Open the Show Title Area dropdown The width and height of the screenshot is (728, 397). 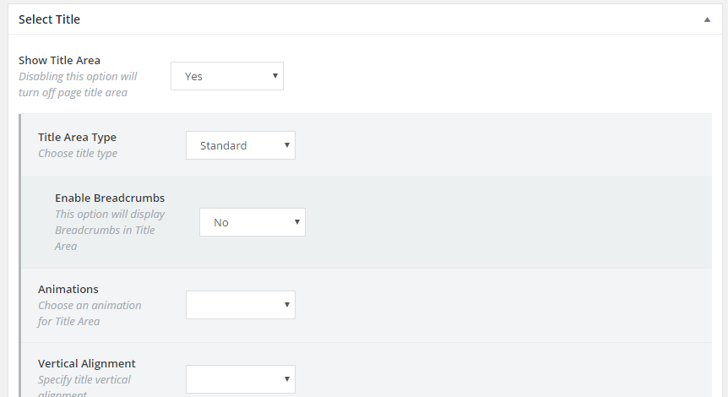click(x=226, y=76)
